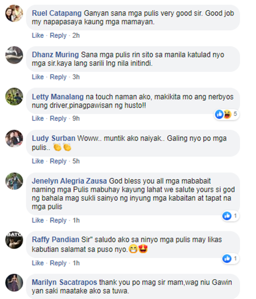Open Ruel Catapang's profile picture
256x299 pixels.
[x=14, y=13]
